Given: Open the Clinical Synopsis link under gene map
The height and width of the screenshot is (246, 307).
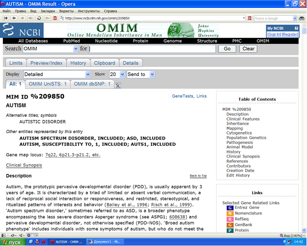Looking at the screenshot, I should click(x=24, y=165).
